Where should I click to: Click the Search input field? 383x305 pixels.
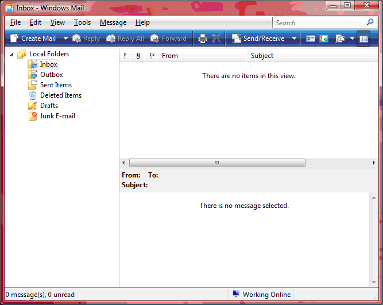click(x=319, y=22)
